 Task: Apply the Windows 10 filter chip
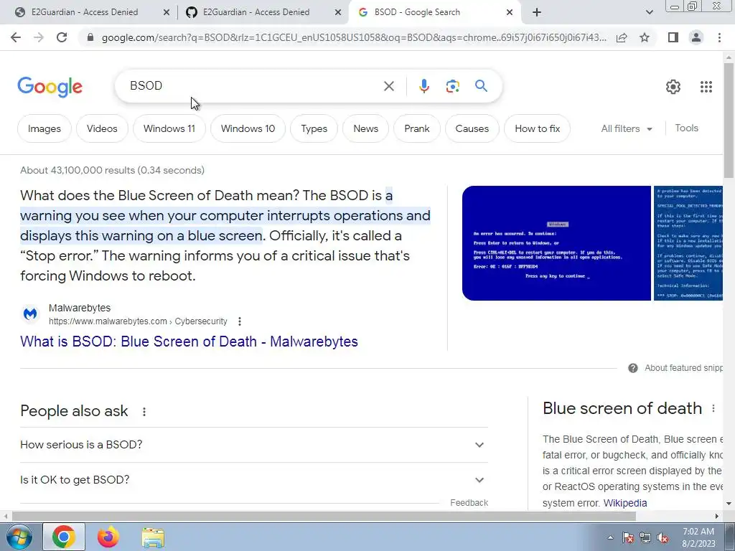248,128
